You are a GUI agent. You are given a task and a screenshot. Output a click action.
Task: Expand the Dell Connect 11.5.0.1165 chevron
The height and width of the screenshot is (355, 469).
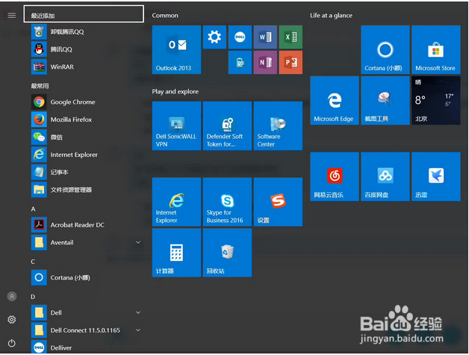coord(138,330)
